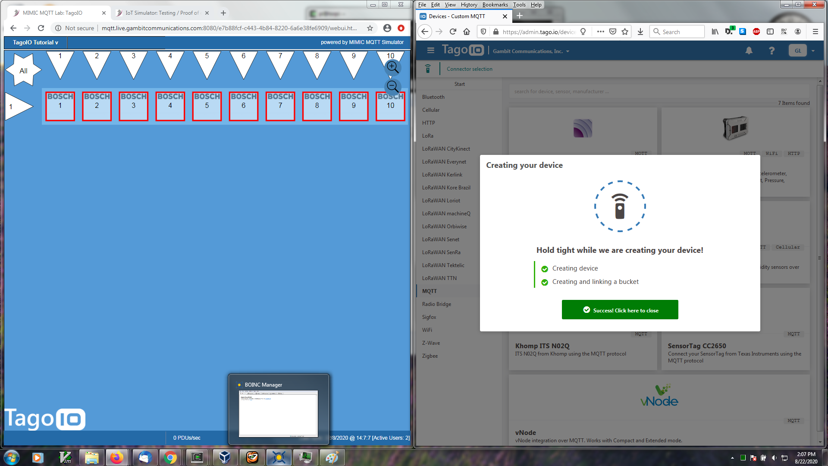The image size is (828, 466).
Task: Open the Firefox Tools menu
Action: [x=519, y=5]
